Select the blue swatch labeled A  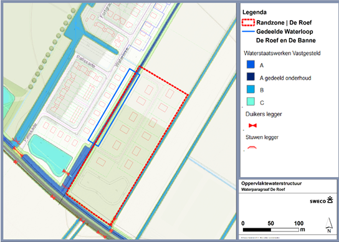[x=251, y=65]
